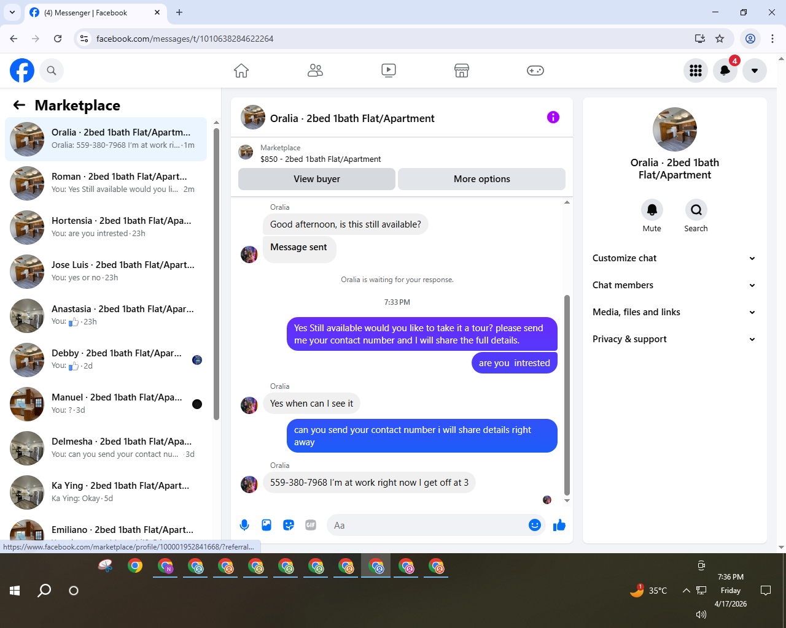The image size is (786, 628).
Task: Expand Privacy & support section
Action: point(674,339)
